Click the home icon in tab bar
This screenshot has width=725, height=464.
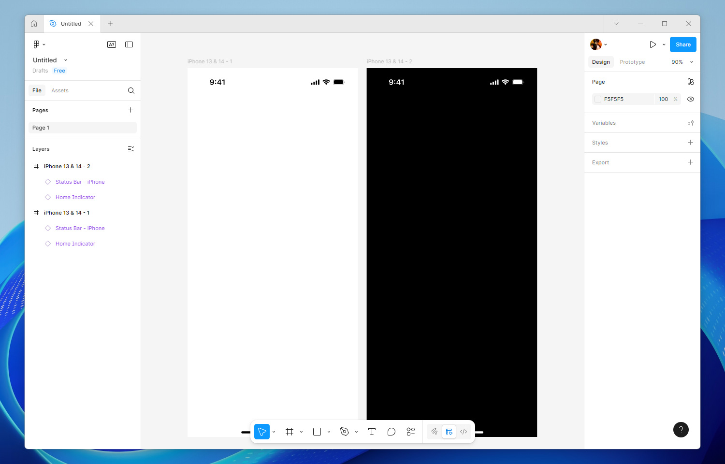[x=34, y=24]
